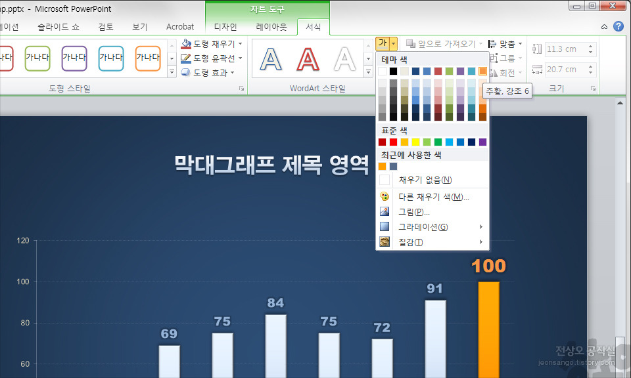631x378 pixels.
Task: Pick standard purple color swatch
Action: click(482, 142)
